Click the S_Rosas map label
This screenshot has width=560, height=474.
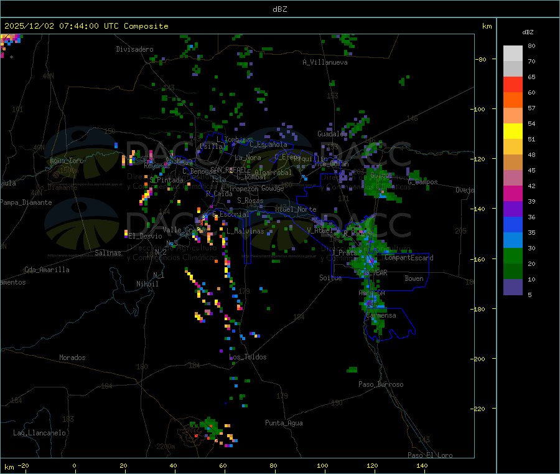pos(250,201)
